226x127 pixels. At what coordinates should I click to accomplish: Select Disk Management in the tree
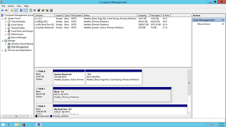(x=20, y=47)
